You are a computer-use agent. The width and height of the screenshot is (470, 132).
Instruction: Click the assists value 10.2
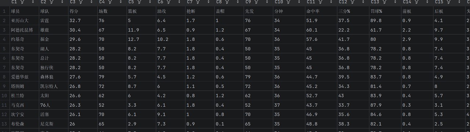click(171, 39)
